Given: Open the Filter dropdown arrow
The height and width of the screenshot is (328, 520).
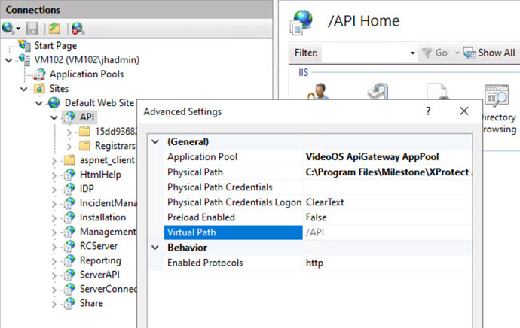Looking at the screenshot, I should tap(412, 53).
